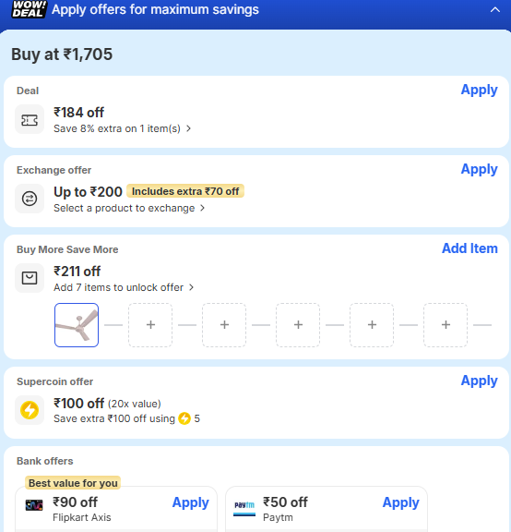Open Add 7 items to unlock offer
Screen dimensions: 511x532
(124, 287)
